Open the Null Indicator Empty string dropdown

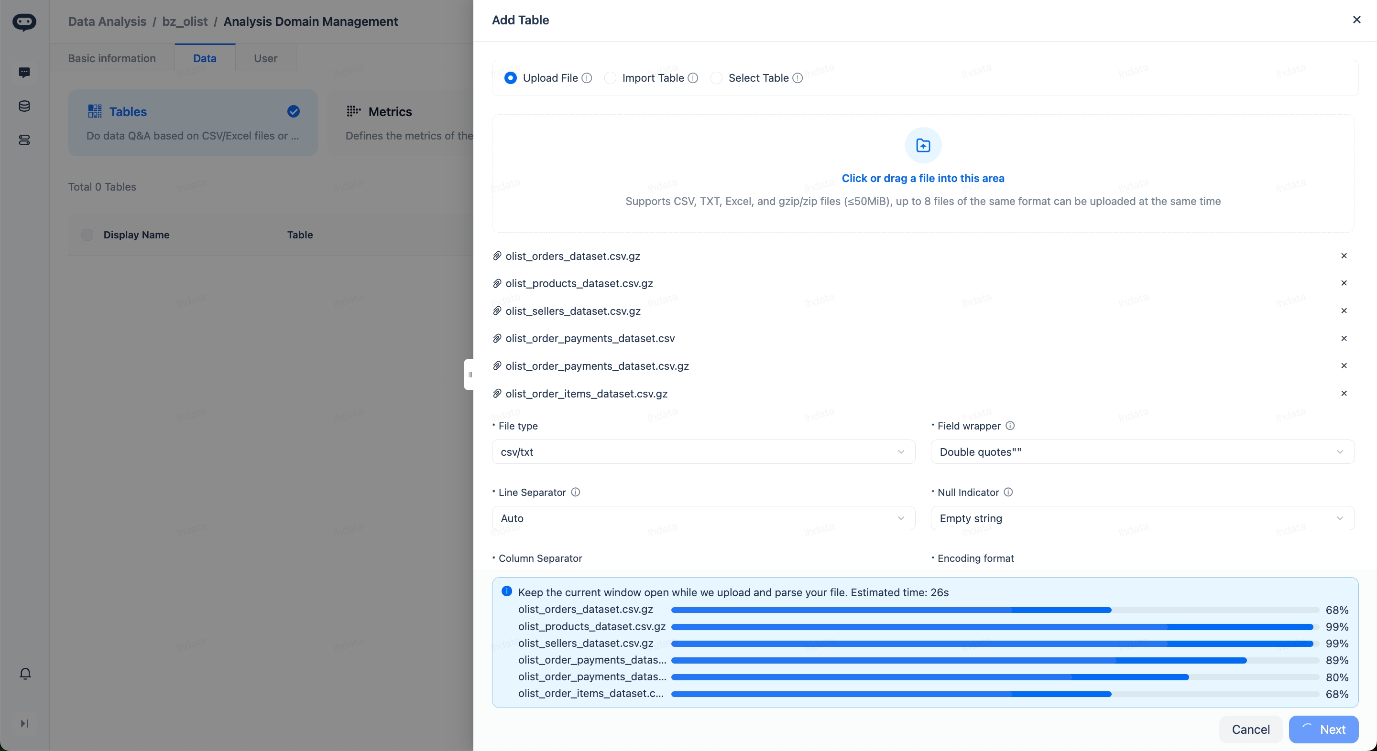1142,518
